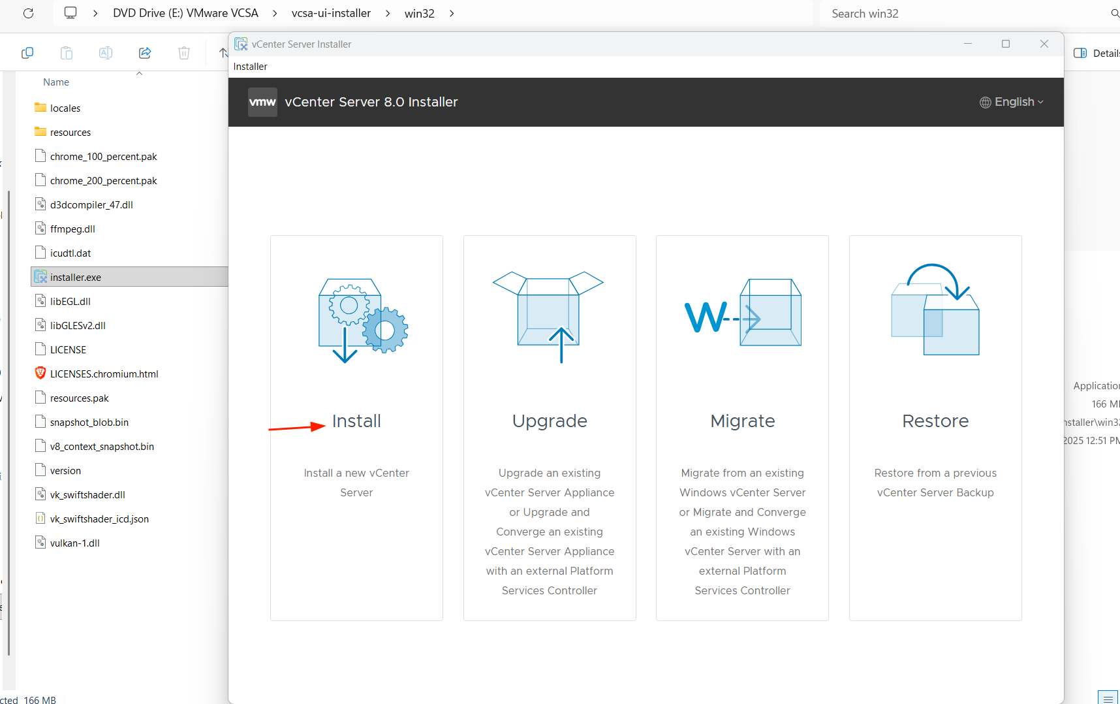Expand chevron after DVD Drive (E:) VMware VCSA
The width and height of the screenshot is (1120, 704).
click(x=275, y=13)
